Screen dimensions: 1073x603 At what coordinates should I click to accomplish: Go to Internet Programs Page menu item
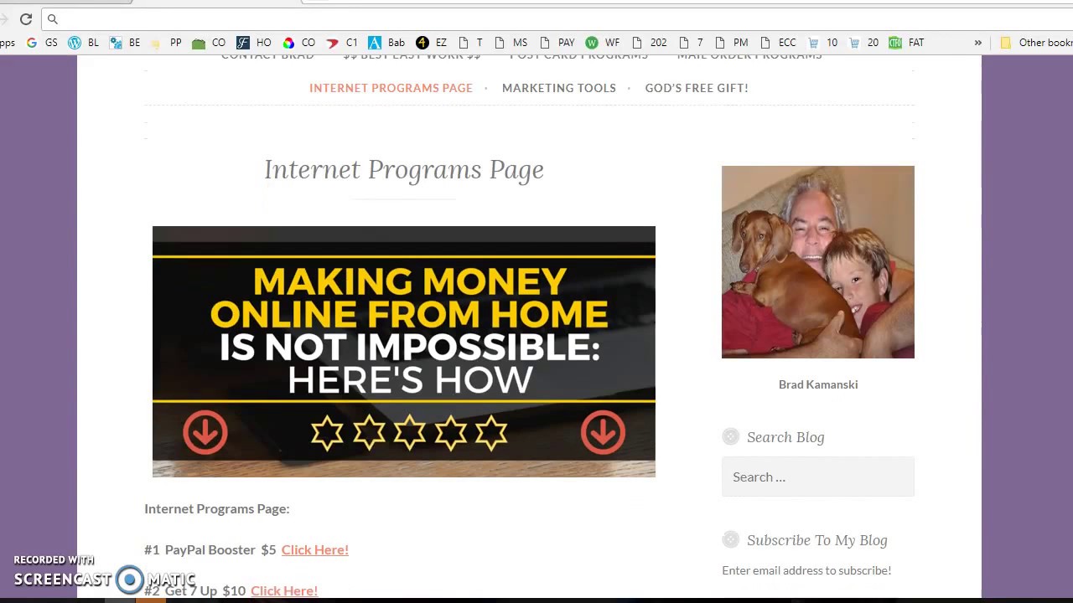point(391,88)
